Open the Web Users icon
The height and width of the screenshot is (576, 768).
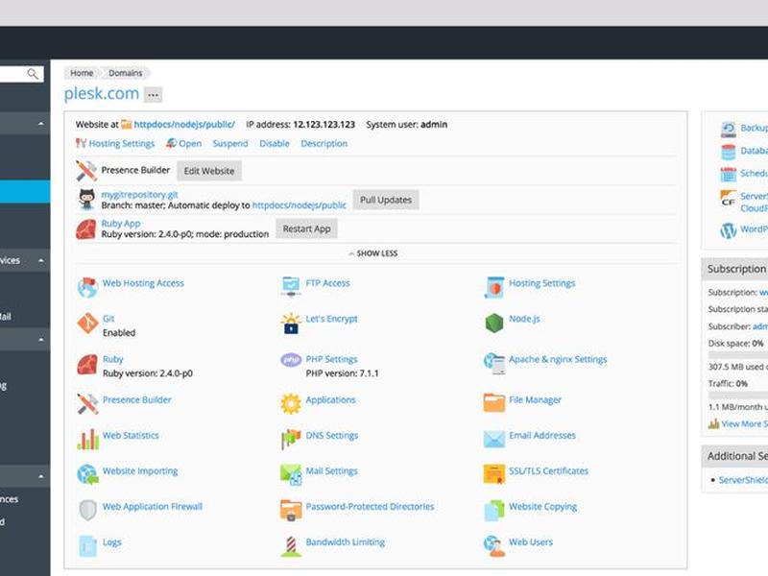[494, 546]
